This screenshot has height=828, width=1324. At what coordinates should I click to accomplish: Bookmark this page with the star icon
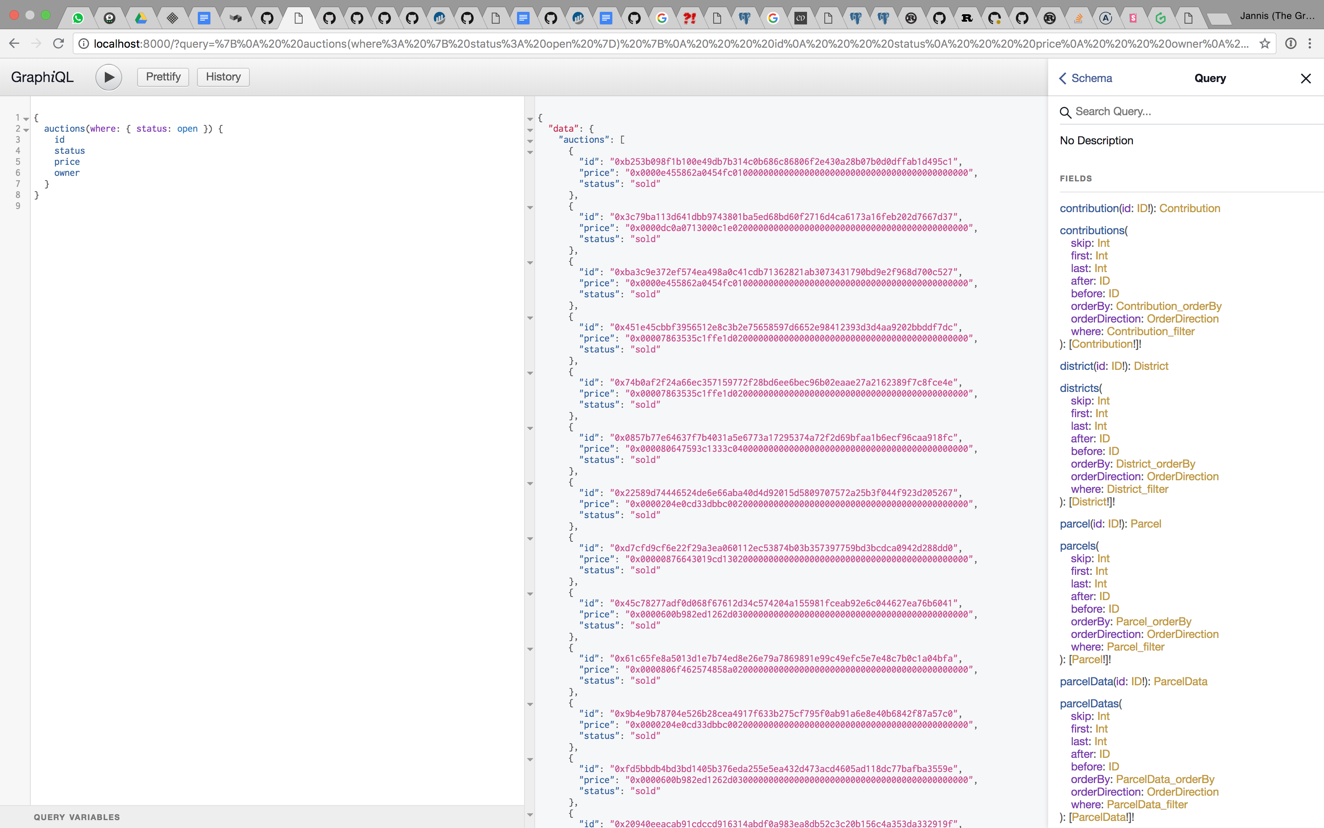1264,43
